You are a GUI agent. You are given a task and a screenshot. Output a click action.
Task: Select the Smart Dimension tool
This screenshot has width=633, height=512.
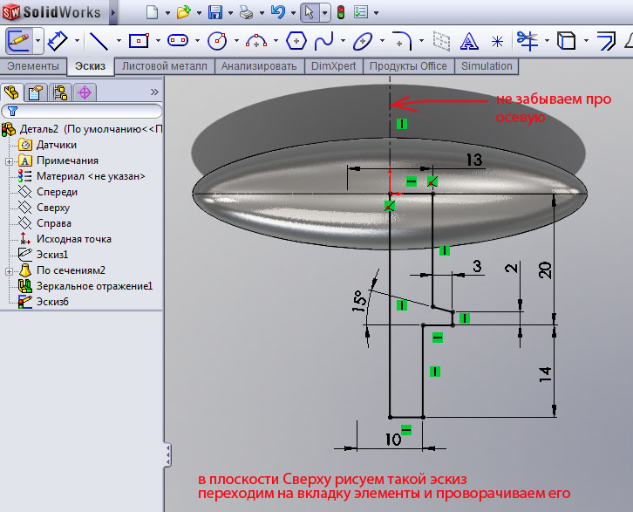58,40
